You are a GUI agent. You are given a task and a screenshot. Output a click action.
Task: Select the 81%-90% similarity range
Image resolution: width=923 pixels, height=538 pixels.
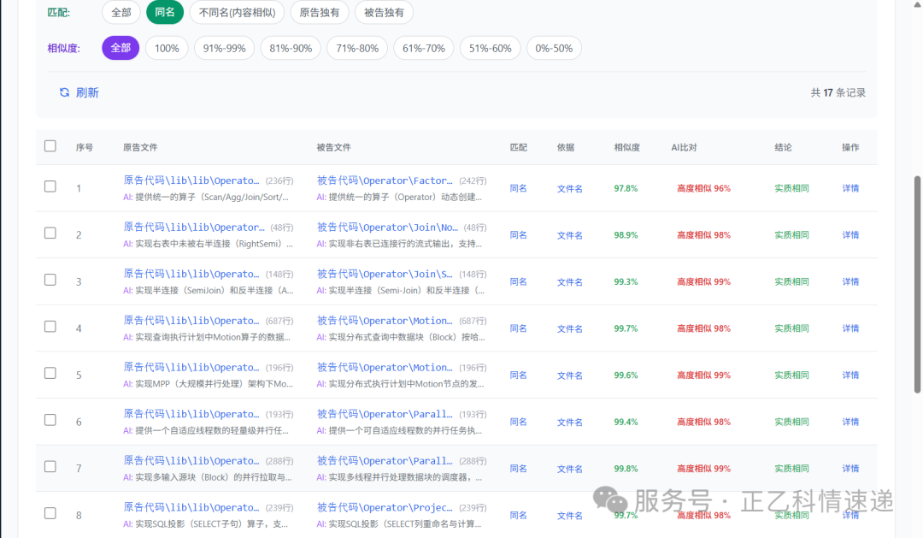click(291, 48)
